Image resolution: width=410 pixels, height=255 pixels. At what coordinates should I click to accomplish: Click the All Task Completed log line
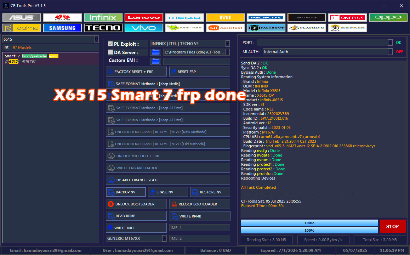point(258,187)
